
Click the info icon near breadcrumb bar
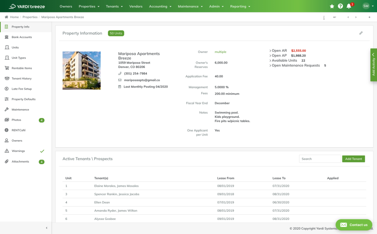[324, 18]
